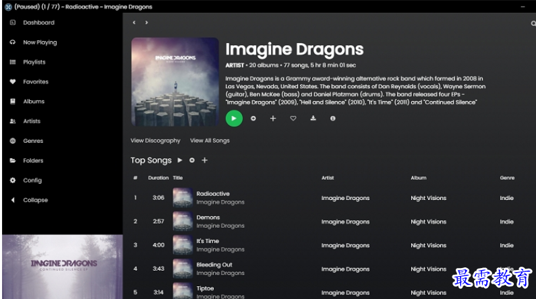Click the Genres globe icon

13,141
